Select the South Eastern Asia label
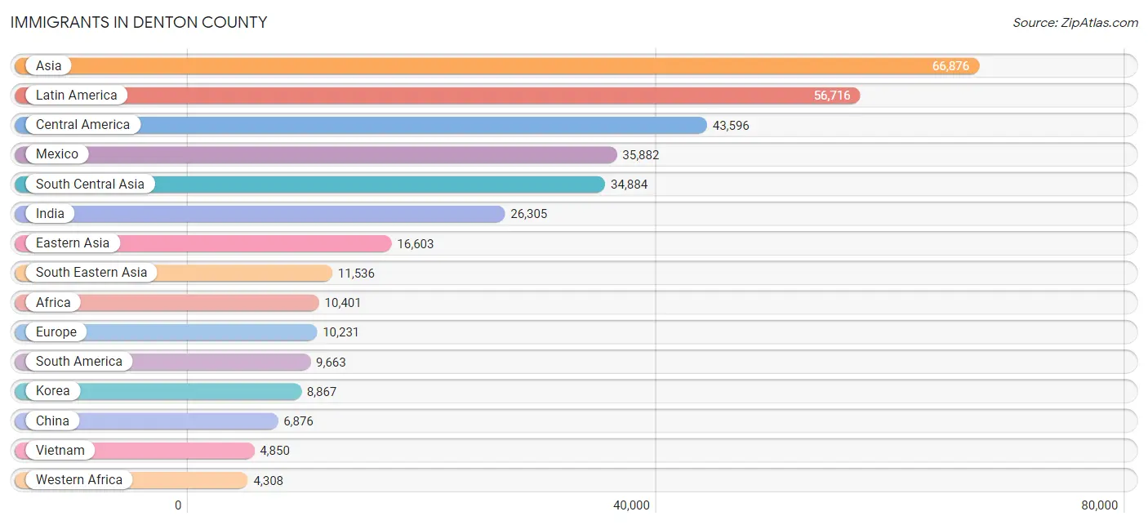This screenshot has width=1148, height=525. click(x=91, y=273)
